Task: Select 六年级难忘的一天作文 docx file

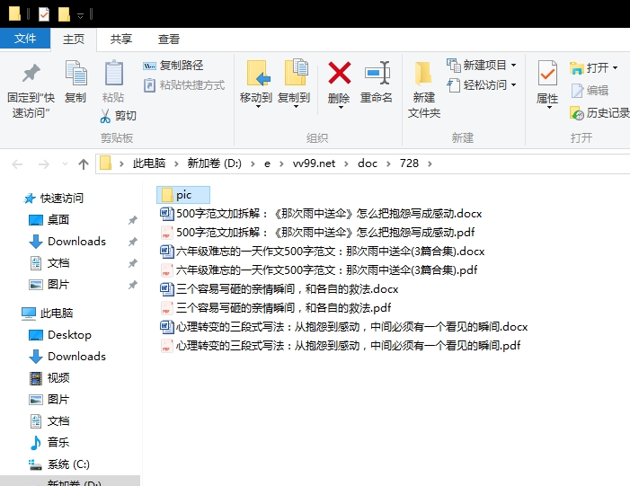Action: click(323, 251)
